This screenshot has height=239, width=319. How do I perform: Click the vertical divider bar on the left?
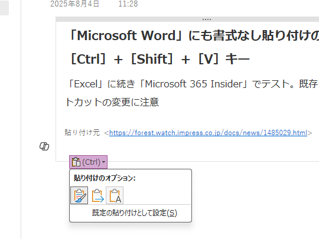click(21, 119)
